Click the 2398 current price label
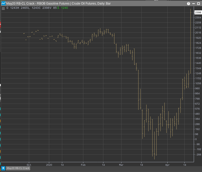 [x=198, y=12]
